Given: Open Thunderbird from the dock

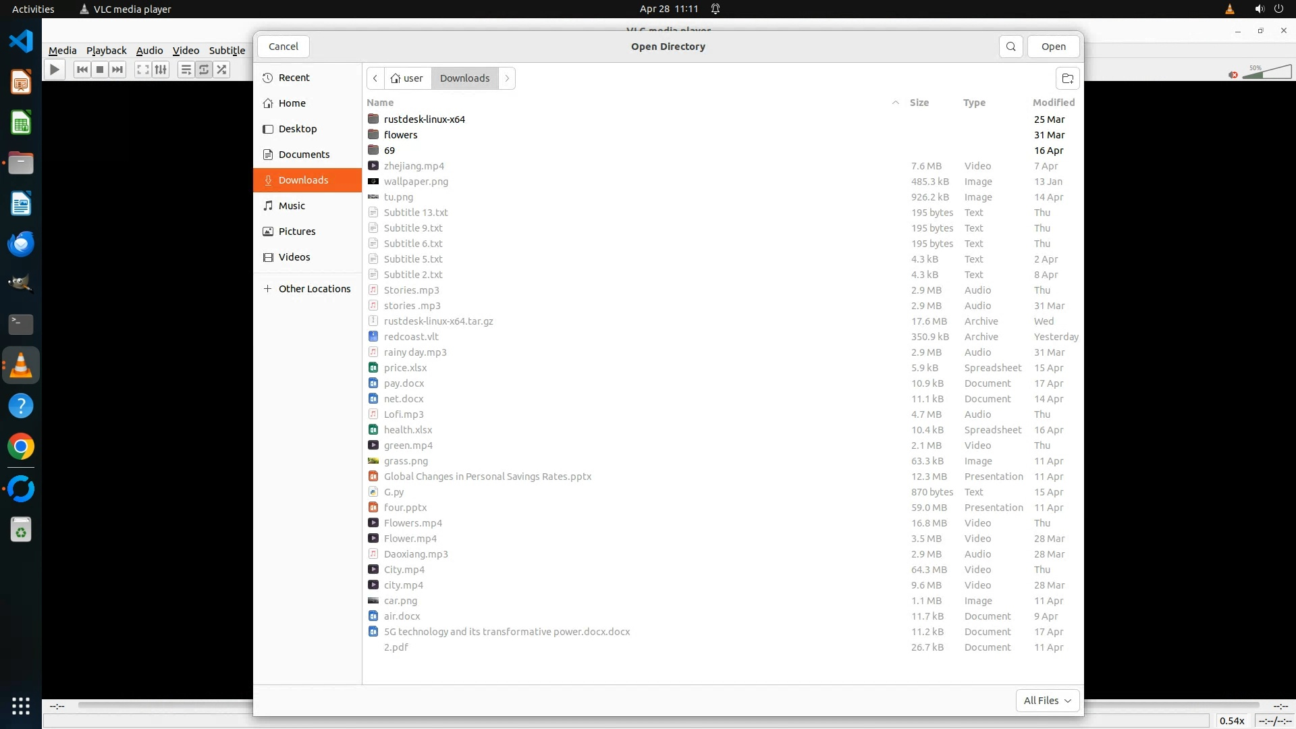Looking at the screenshot, I should [21, 244].
